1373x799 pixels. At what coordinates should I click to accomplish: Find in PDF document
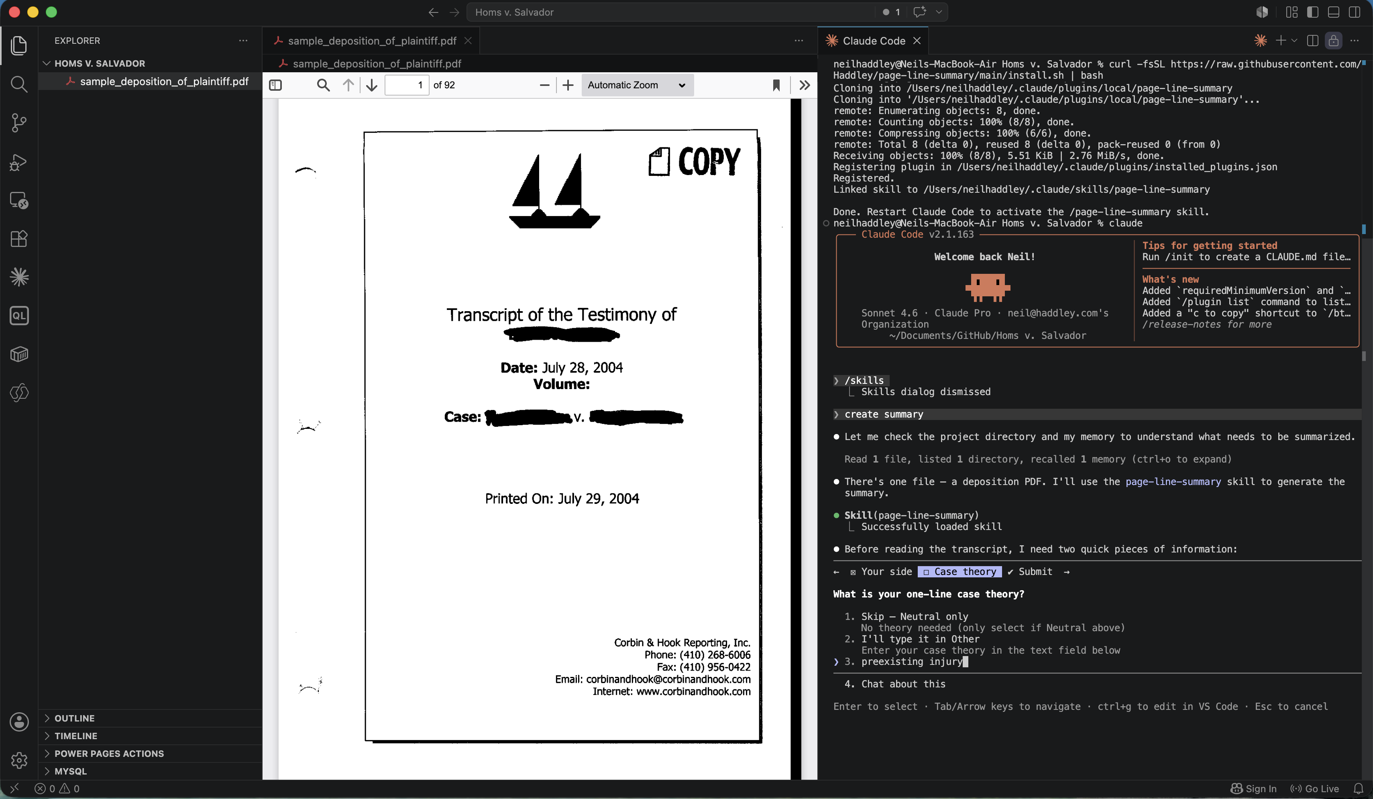point(323,85)
